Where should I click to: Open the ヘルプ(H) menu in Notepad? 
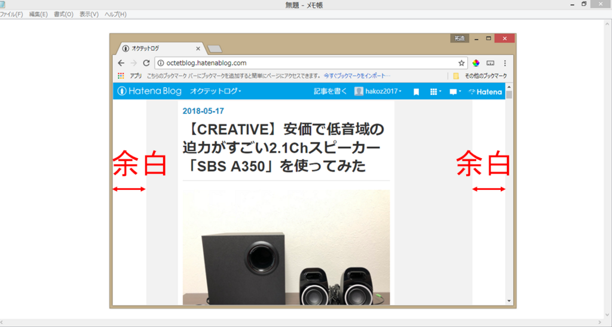coord(115,14)
